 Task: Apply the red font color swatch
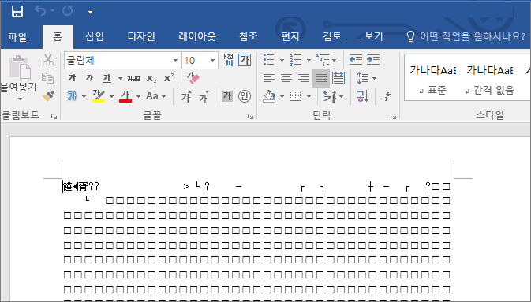[125, 96]
